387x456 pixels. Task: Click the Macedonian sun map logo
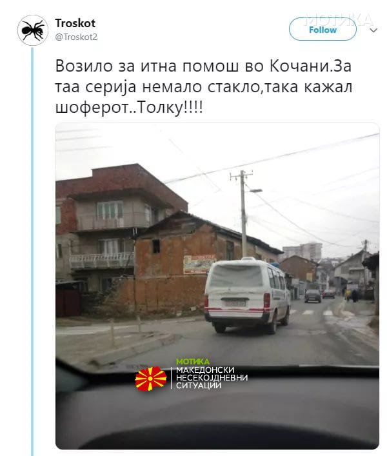(151, 378)
